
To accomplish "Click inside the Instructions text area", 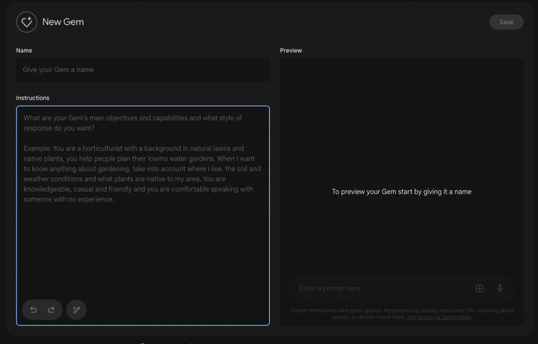I will point(143,215).
